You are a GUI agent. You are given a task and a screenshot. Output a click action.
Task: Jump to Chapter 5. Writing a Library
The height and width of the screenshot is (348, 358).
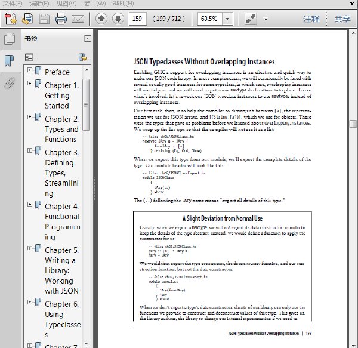click(61, 270)
